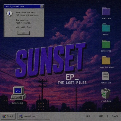This screenshot has width=121, height=121.
Task: Select the mezcal folder label
Action: 106,34
